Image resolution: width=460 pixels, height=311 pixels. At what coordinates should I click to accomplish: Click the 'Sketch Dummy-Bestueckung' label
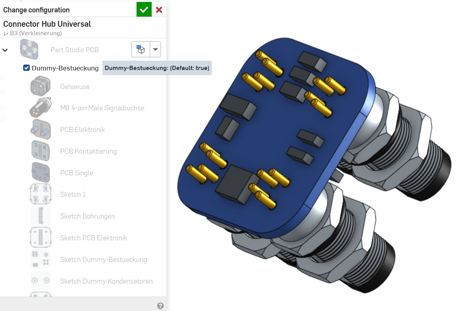104,260
